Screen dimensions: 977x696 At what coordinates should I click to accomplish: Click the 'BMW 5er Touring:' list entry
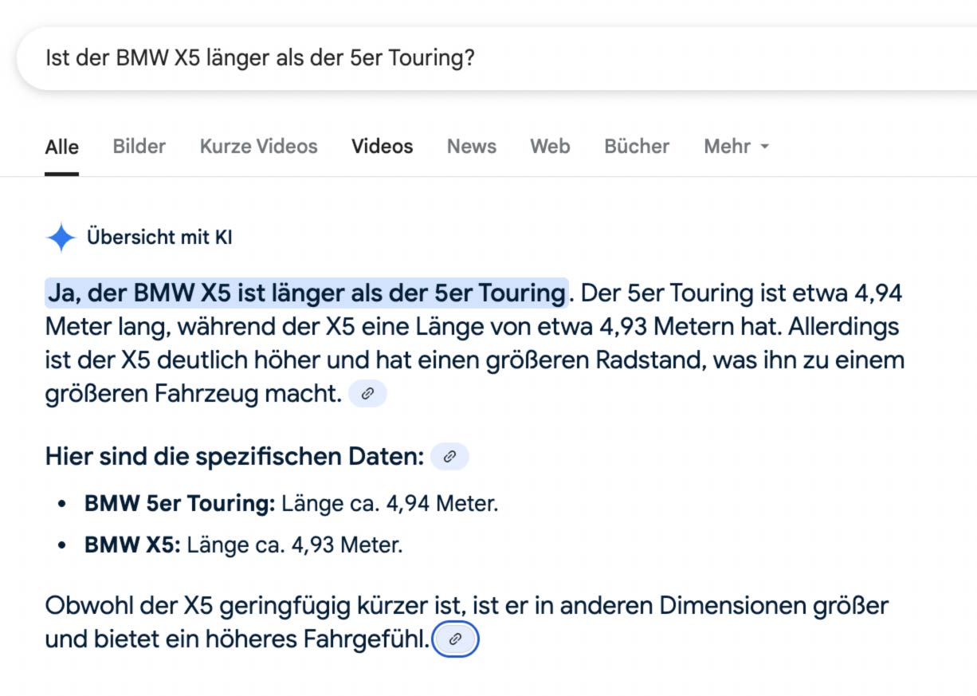coord(291,504)
